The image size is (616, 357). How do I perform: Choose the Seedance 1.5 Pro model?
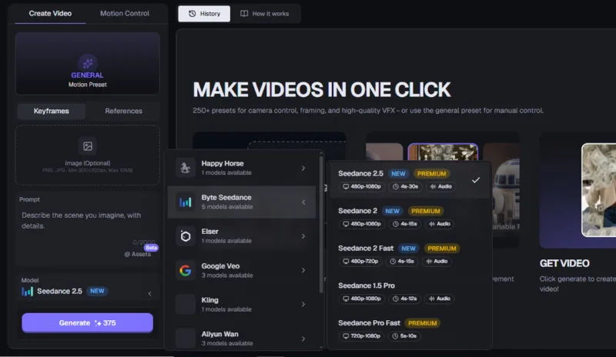(410, 292)
